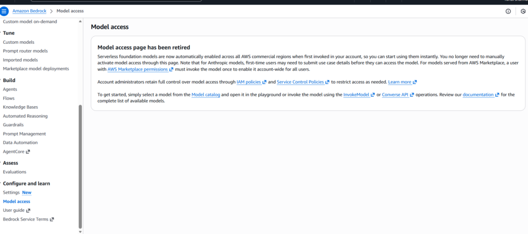Collapse the hamburger navigation menu icon
This screenshot has height=234, width=528.
(x=5, y=11)
